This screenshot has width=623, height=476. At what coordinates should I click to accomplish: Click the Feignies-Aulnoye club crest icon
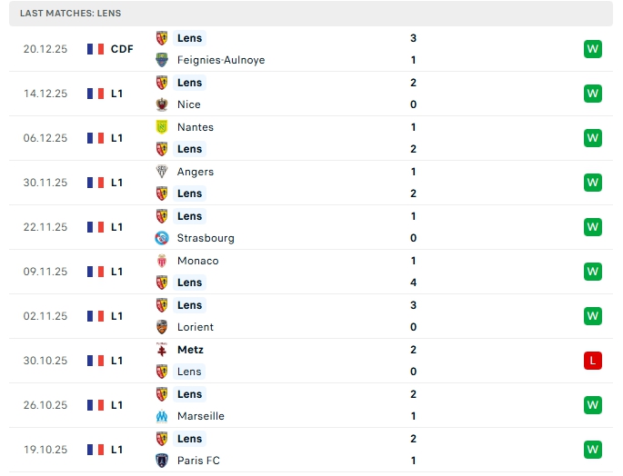(x=162, y=60)
